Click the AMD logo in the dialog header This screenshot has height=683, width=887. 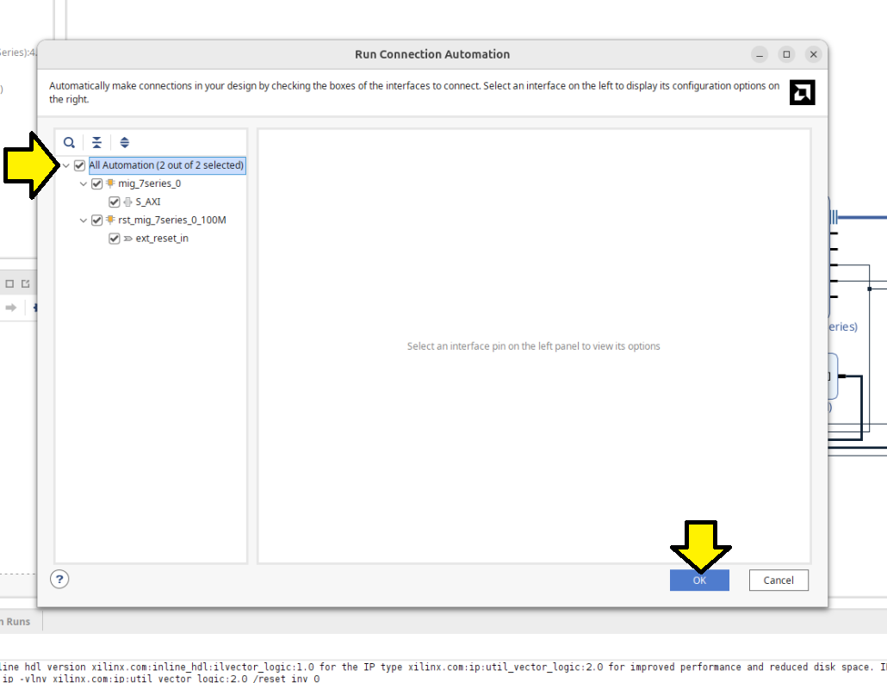point(802,92)
